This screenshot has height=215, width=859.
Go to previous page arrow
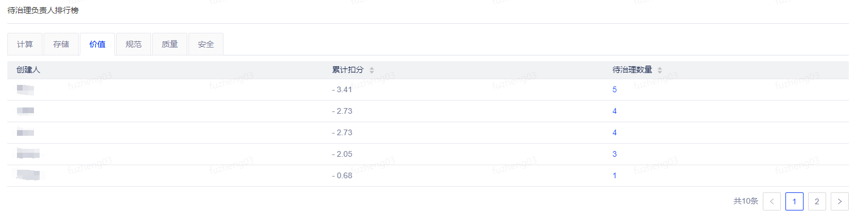tap(772, 201)
